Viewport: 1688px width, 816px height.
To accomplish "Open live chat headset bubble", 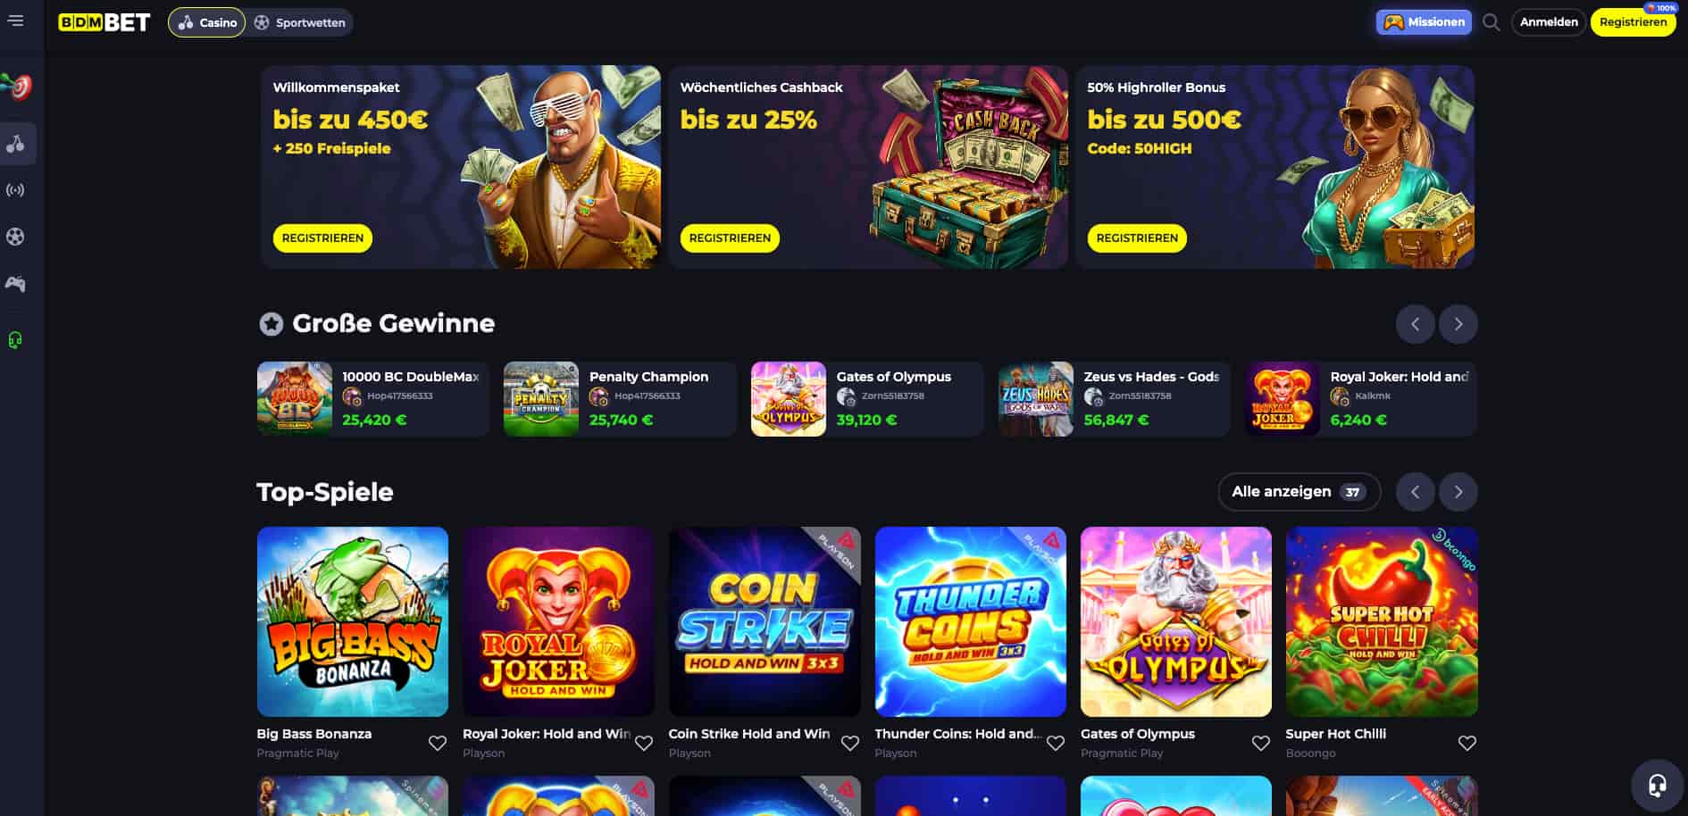I will click(1657, 786).
